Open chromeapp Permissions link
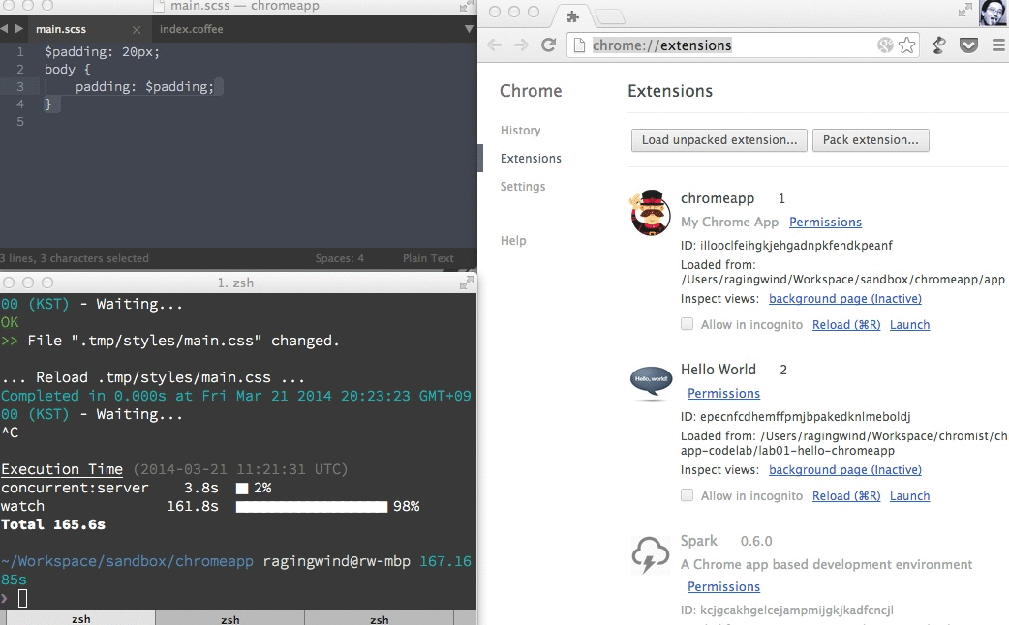The height and width of the screenshot is (625, 1009). [826, 222]
